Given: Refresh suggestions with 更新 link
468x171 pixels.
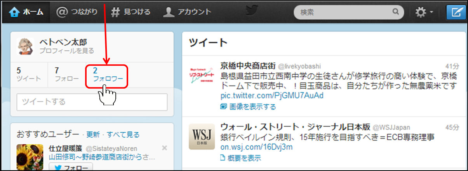Looking at the screenshot, I should 93,135.
